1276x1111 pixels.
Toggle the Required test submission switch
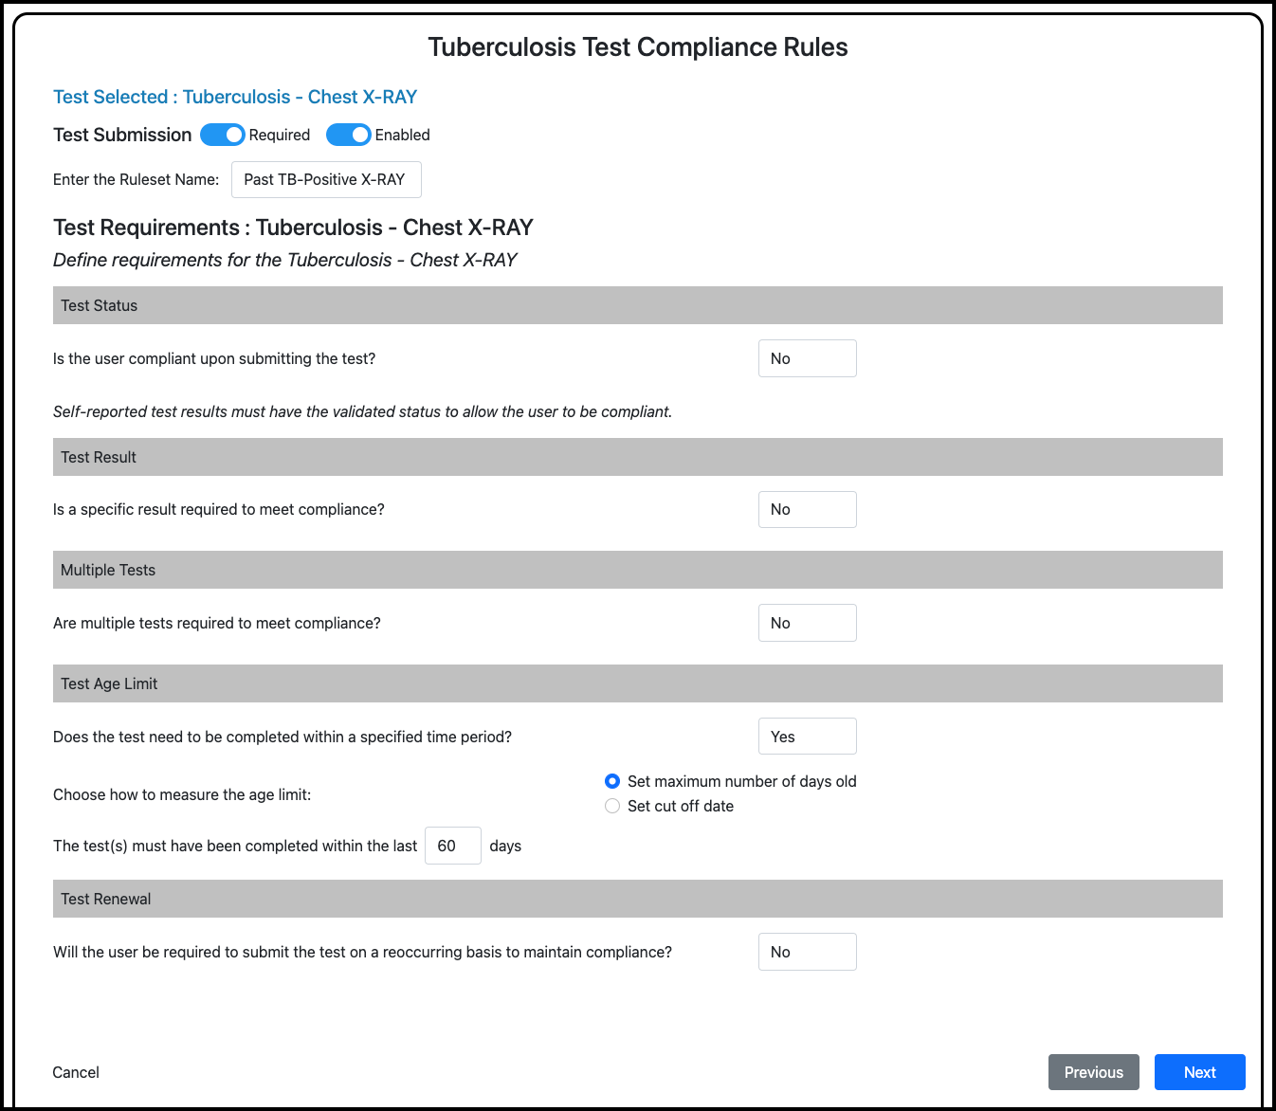[x=223, y=135]
